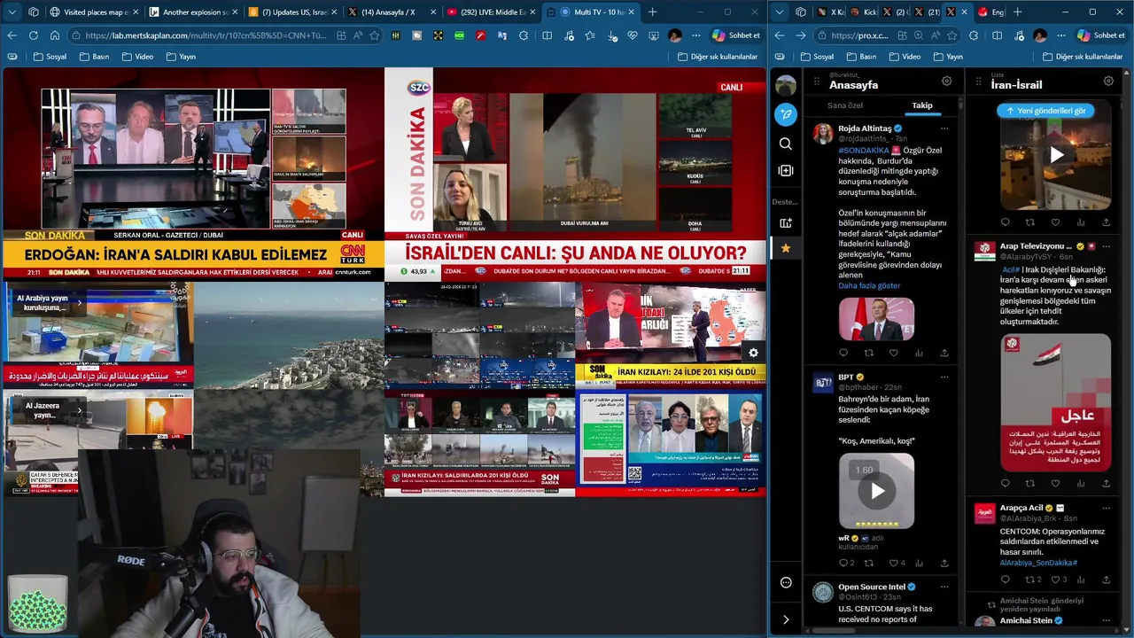Screen dimensions: 1134x638
Task: Open the Iraqi flag image in Arap Televizyonu post
Action: click(x=1055, y=402)
